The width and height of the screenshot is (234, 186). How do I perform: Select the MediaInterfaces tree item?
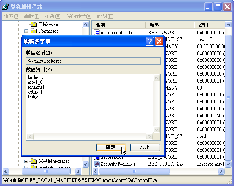click(54, 161)
